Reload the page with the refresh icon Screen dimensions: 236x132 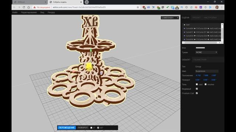click(24, 7)
